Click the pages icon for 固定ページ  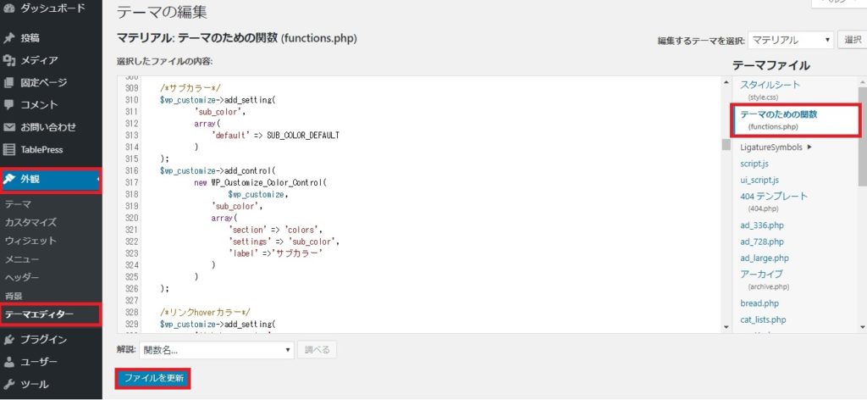pyautogui.click(x=8, y=82)
